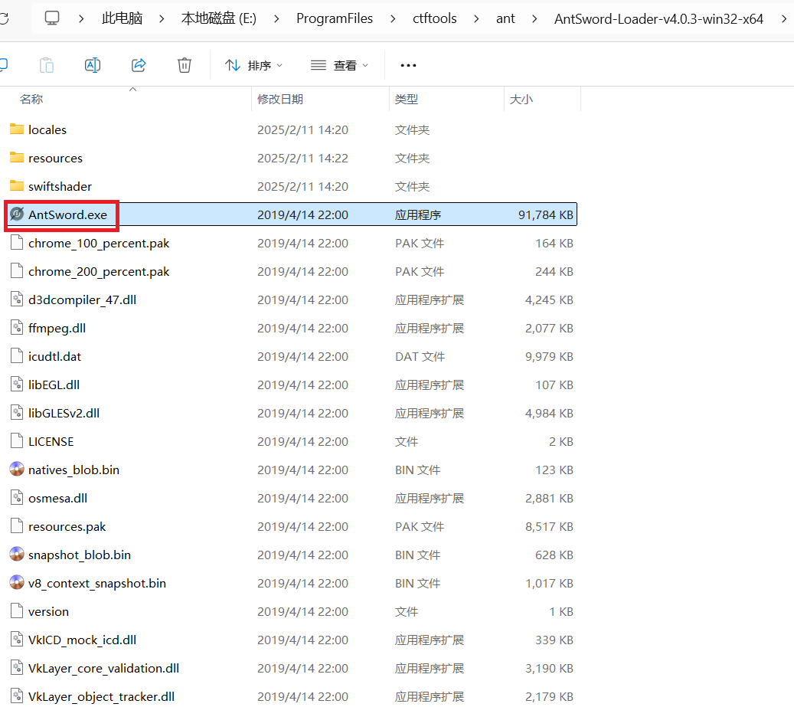Screen dimensions: 794x707
Task: Click the osmesa.dll file icon
Action: tap(17, 498)
